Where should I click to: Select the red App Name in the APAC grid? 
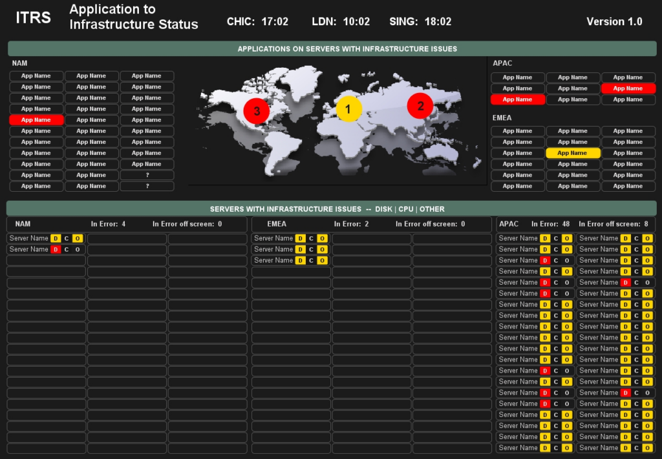point(628,88)
